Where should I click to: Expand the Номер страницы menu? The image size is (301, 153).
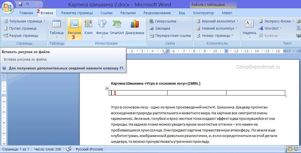[x=215, y=36]
